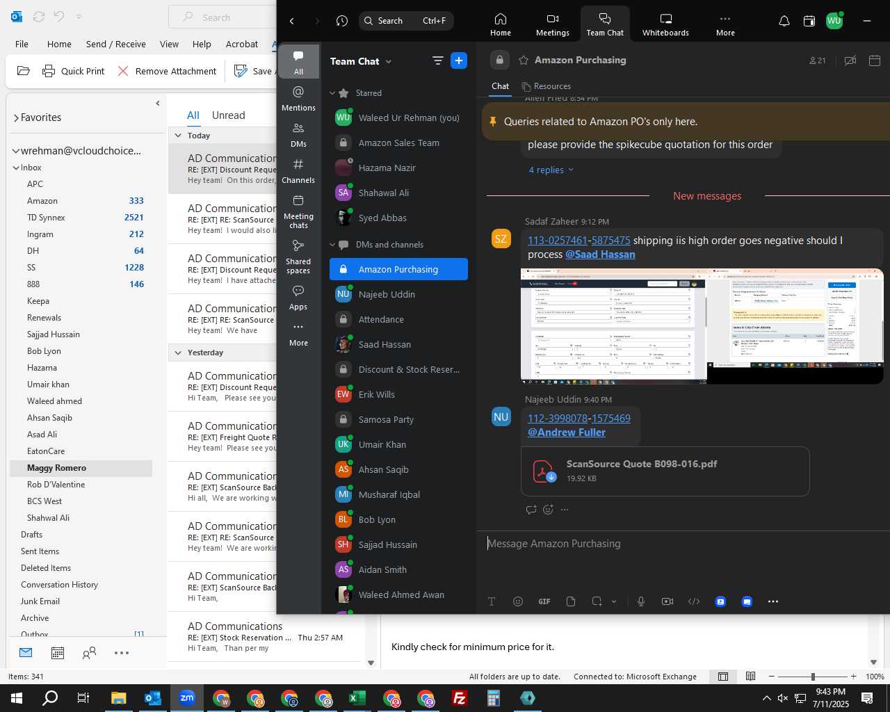The image size is (890, 712).
Task: Open Outlook File menu
Action: pos(22,44)
